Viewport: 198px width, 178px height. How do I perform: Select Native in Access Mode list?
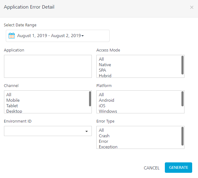coord(105,65)
